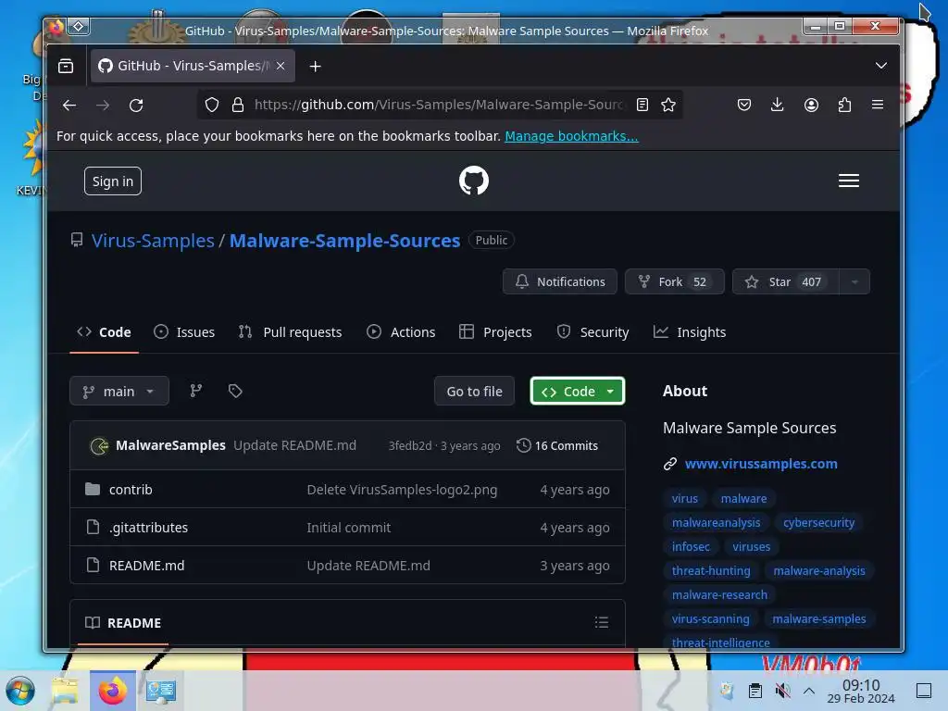This screenshot has width=948, height=711.
Task: Open the Manage bookmarks link
Action: 571,136
